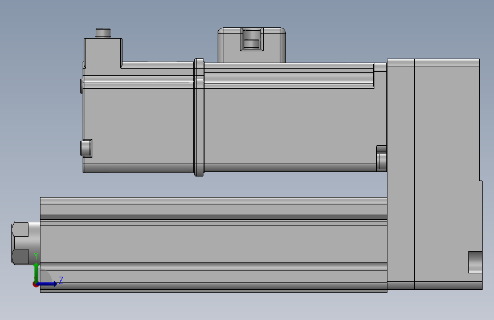Pick the small cylindrical plug on the motor's rear box
The image size is (494, 320).
pyautogui.click(x=103, y=33)
